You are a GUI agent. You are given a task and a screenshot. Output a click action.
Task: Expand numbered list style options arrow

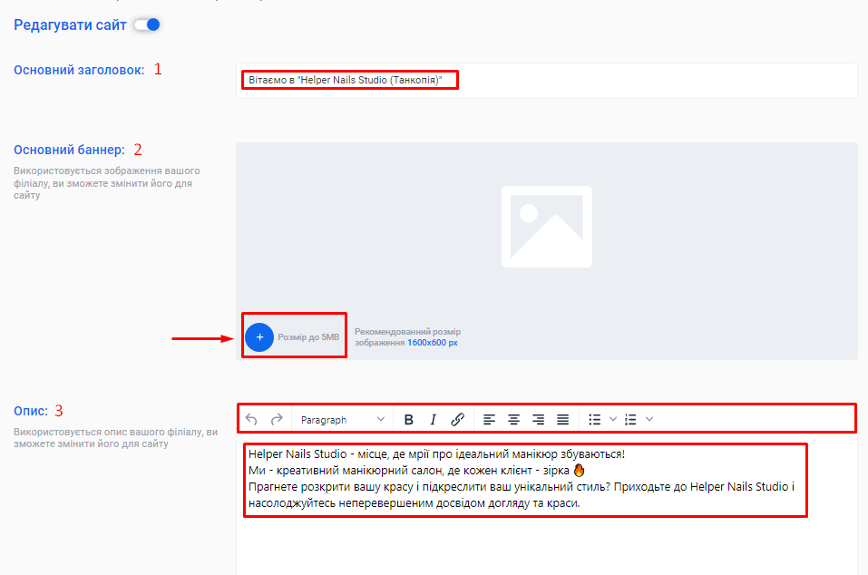(649, 419)
